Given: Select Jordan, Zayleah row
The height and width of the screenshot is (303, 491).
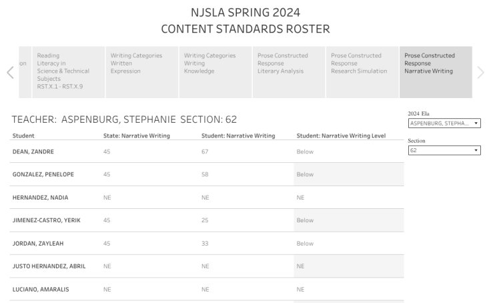Looking at the screenshot, I should click(x=38, y=244).
